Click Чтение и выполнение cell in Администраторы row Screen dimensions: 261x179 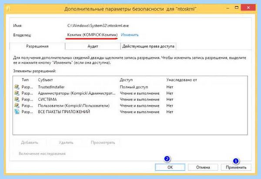140,93
